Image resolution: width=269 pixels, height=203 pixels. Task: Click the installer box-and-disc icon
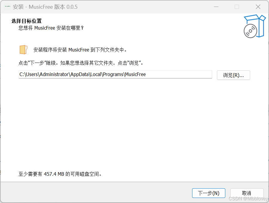pos(255,26)
